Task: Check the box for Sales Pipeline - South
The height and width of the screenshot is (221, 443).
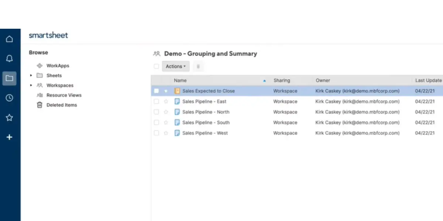Action: point(156,123)
